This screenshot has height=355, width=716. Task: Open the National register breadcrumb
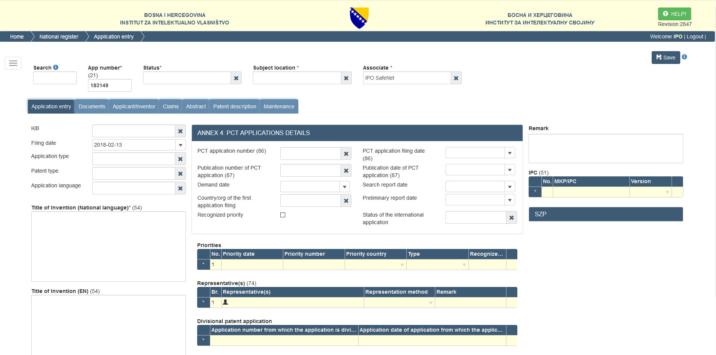(x=59, y=36)
